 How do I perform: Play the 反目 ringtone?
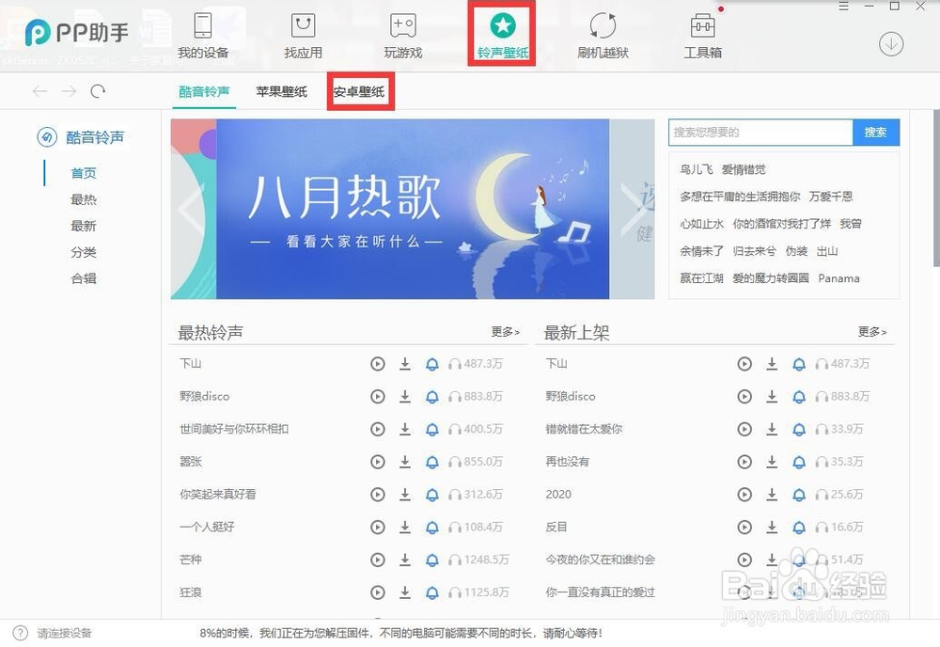coord(744,527)
